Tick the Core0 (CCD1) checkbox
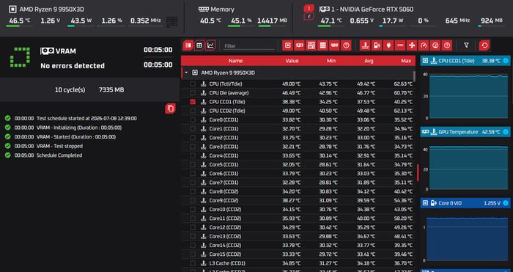This screenshot has width=513, height=272. pos(193,120)
